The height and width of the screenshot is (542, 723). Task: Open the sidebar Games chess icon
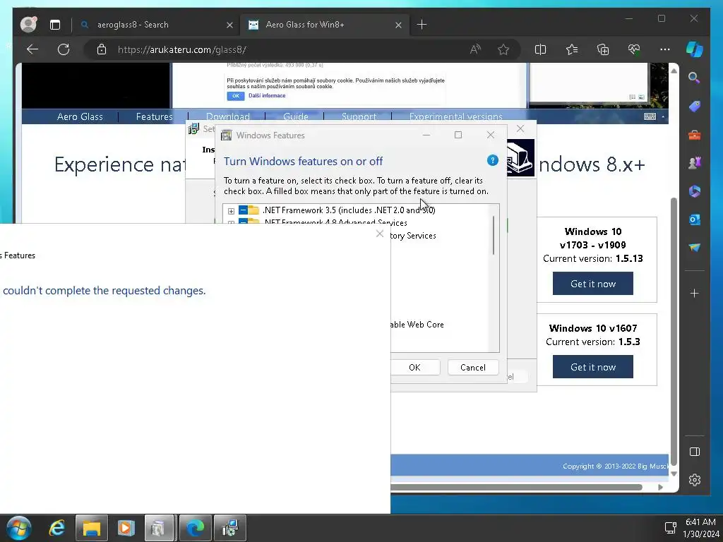coord(695,163)
